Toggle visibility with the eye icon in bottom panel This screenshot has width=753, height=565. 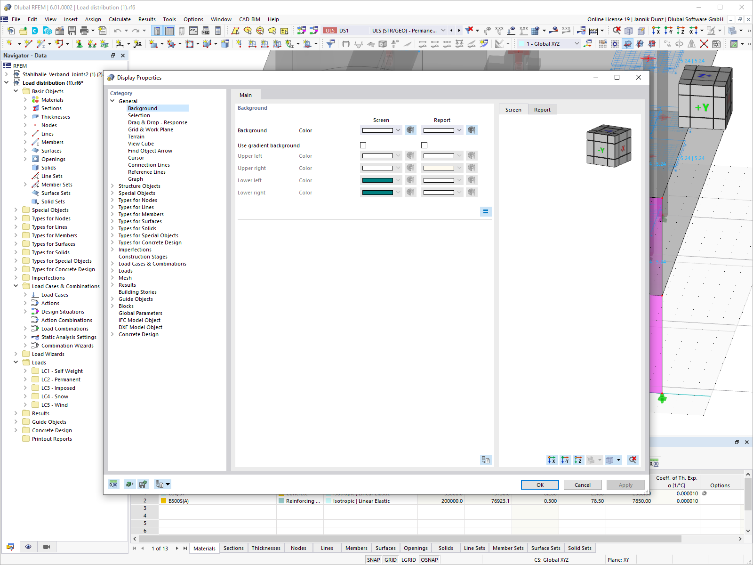(x=28, y=546)
